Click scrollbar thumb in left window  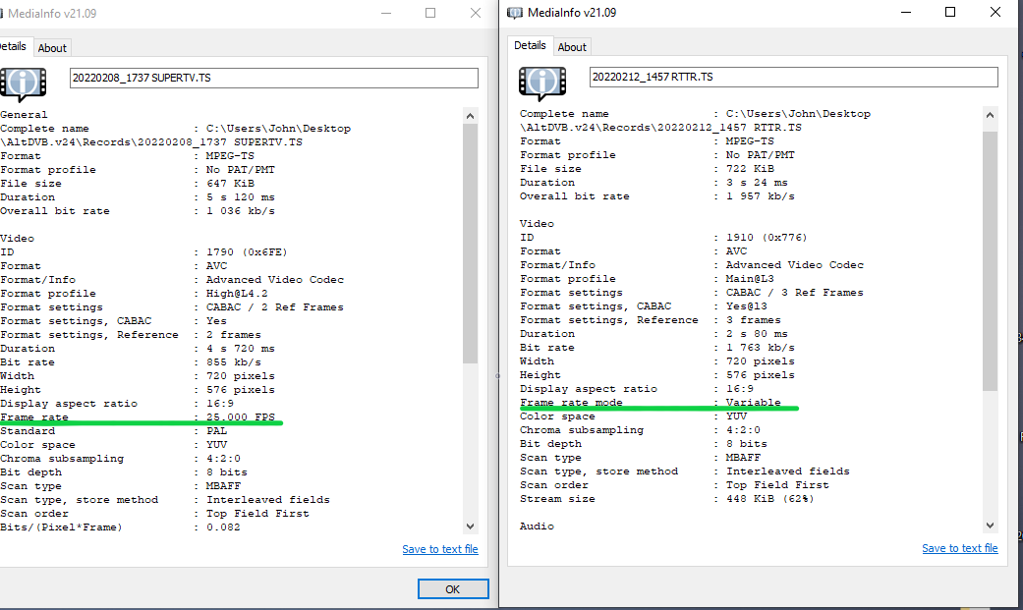coord(470,244)
